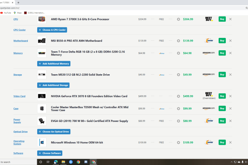Open the CPU Cooler category link

(20, 30)
